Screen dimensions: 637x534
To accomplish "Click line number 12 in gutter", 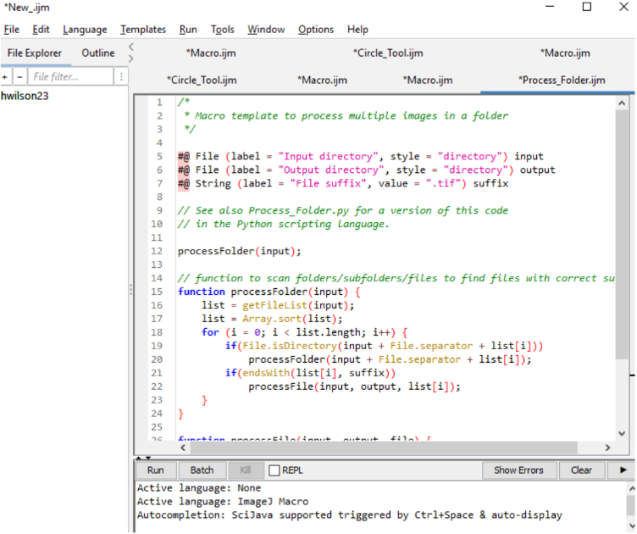I will click(157, 251).
